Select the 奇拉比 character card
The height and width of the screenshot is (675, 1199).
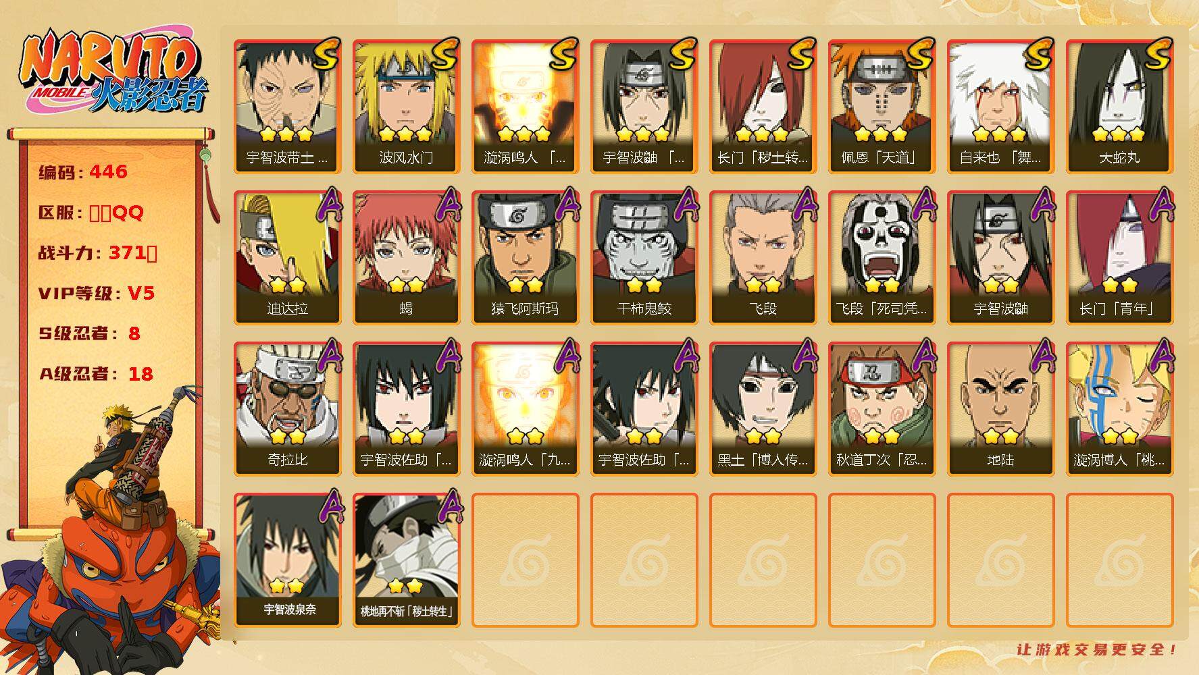[x=287, y=409]
